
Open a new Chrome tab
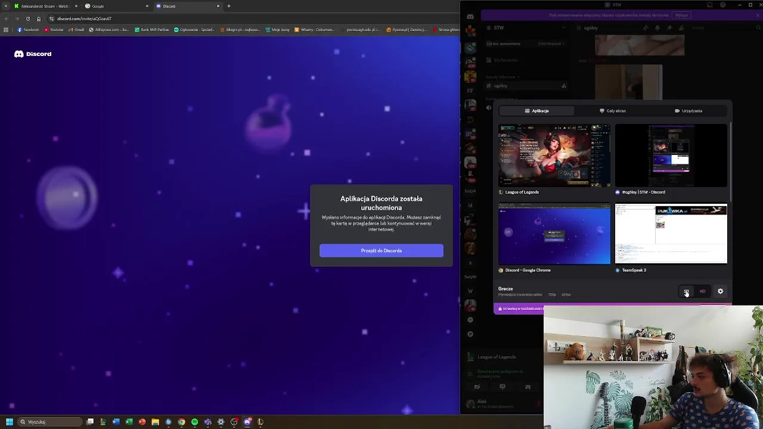(229, 6)
